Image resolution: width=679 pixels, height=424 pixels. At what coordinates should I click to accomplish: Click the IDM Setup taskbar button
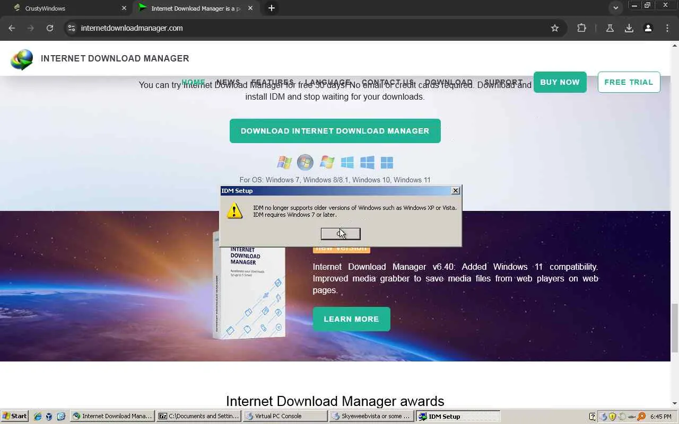458,417
